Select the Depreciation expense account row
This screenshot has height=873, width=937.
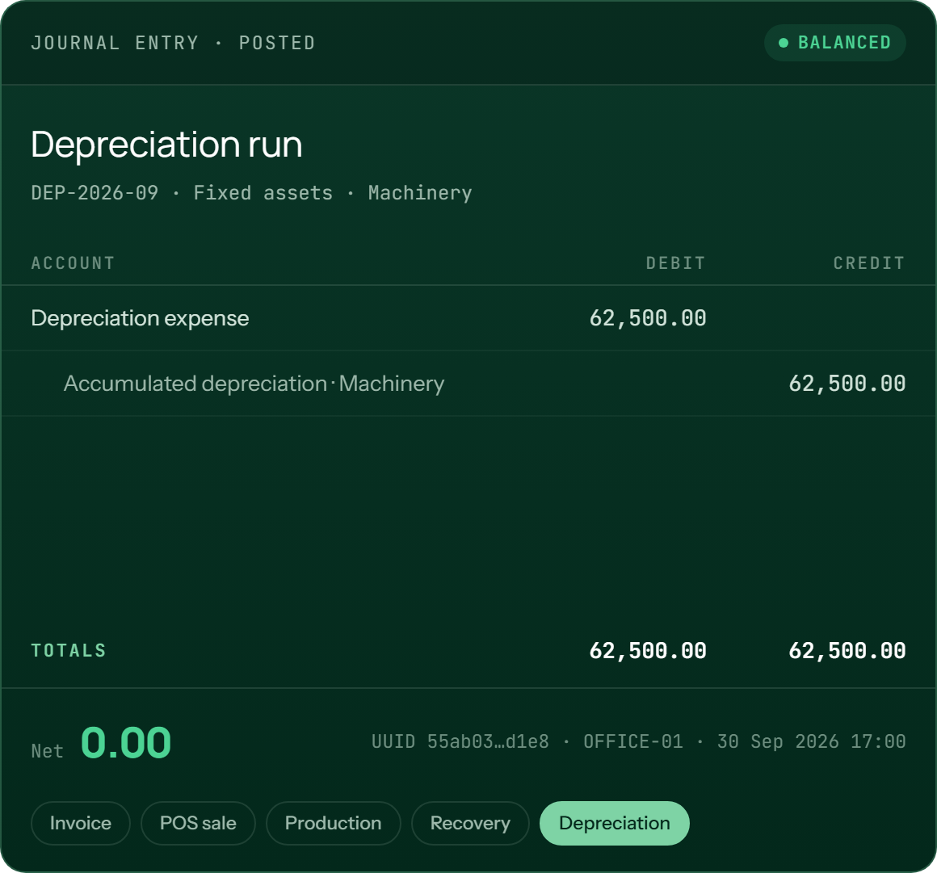(x=468, y=318)
